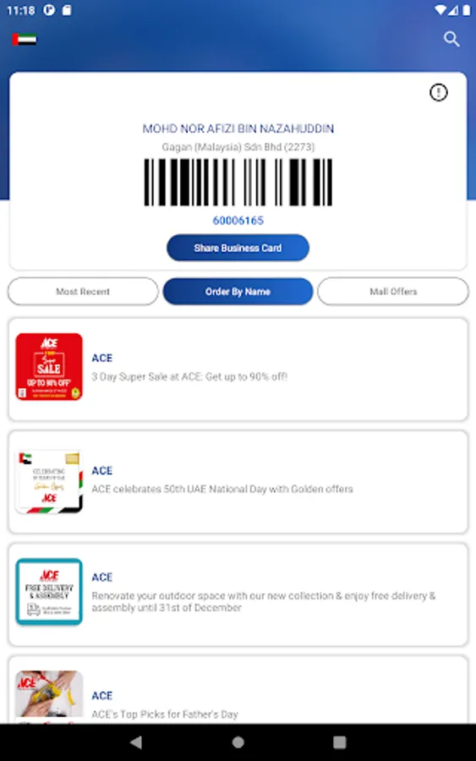This screenshot has width=476, height=761.
Task: Tap cardholder name MOHD NOR AFIZI
Action: point(238,129)
